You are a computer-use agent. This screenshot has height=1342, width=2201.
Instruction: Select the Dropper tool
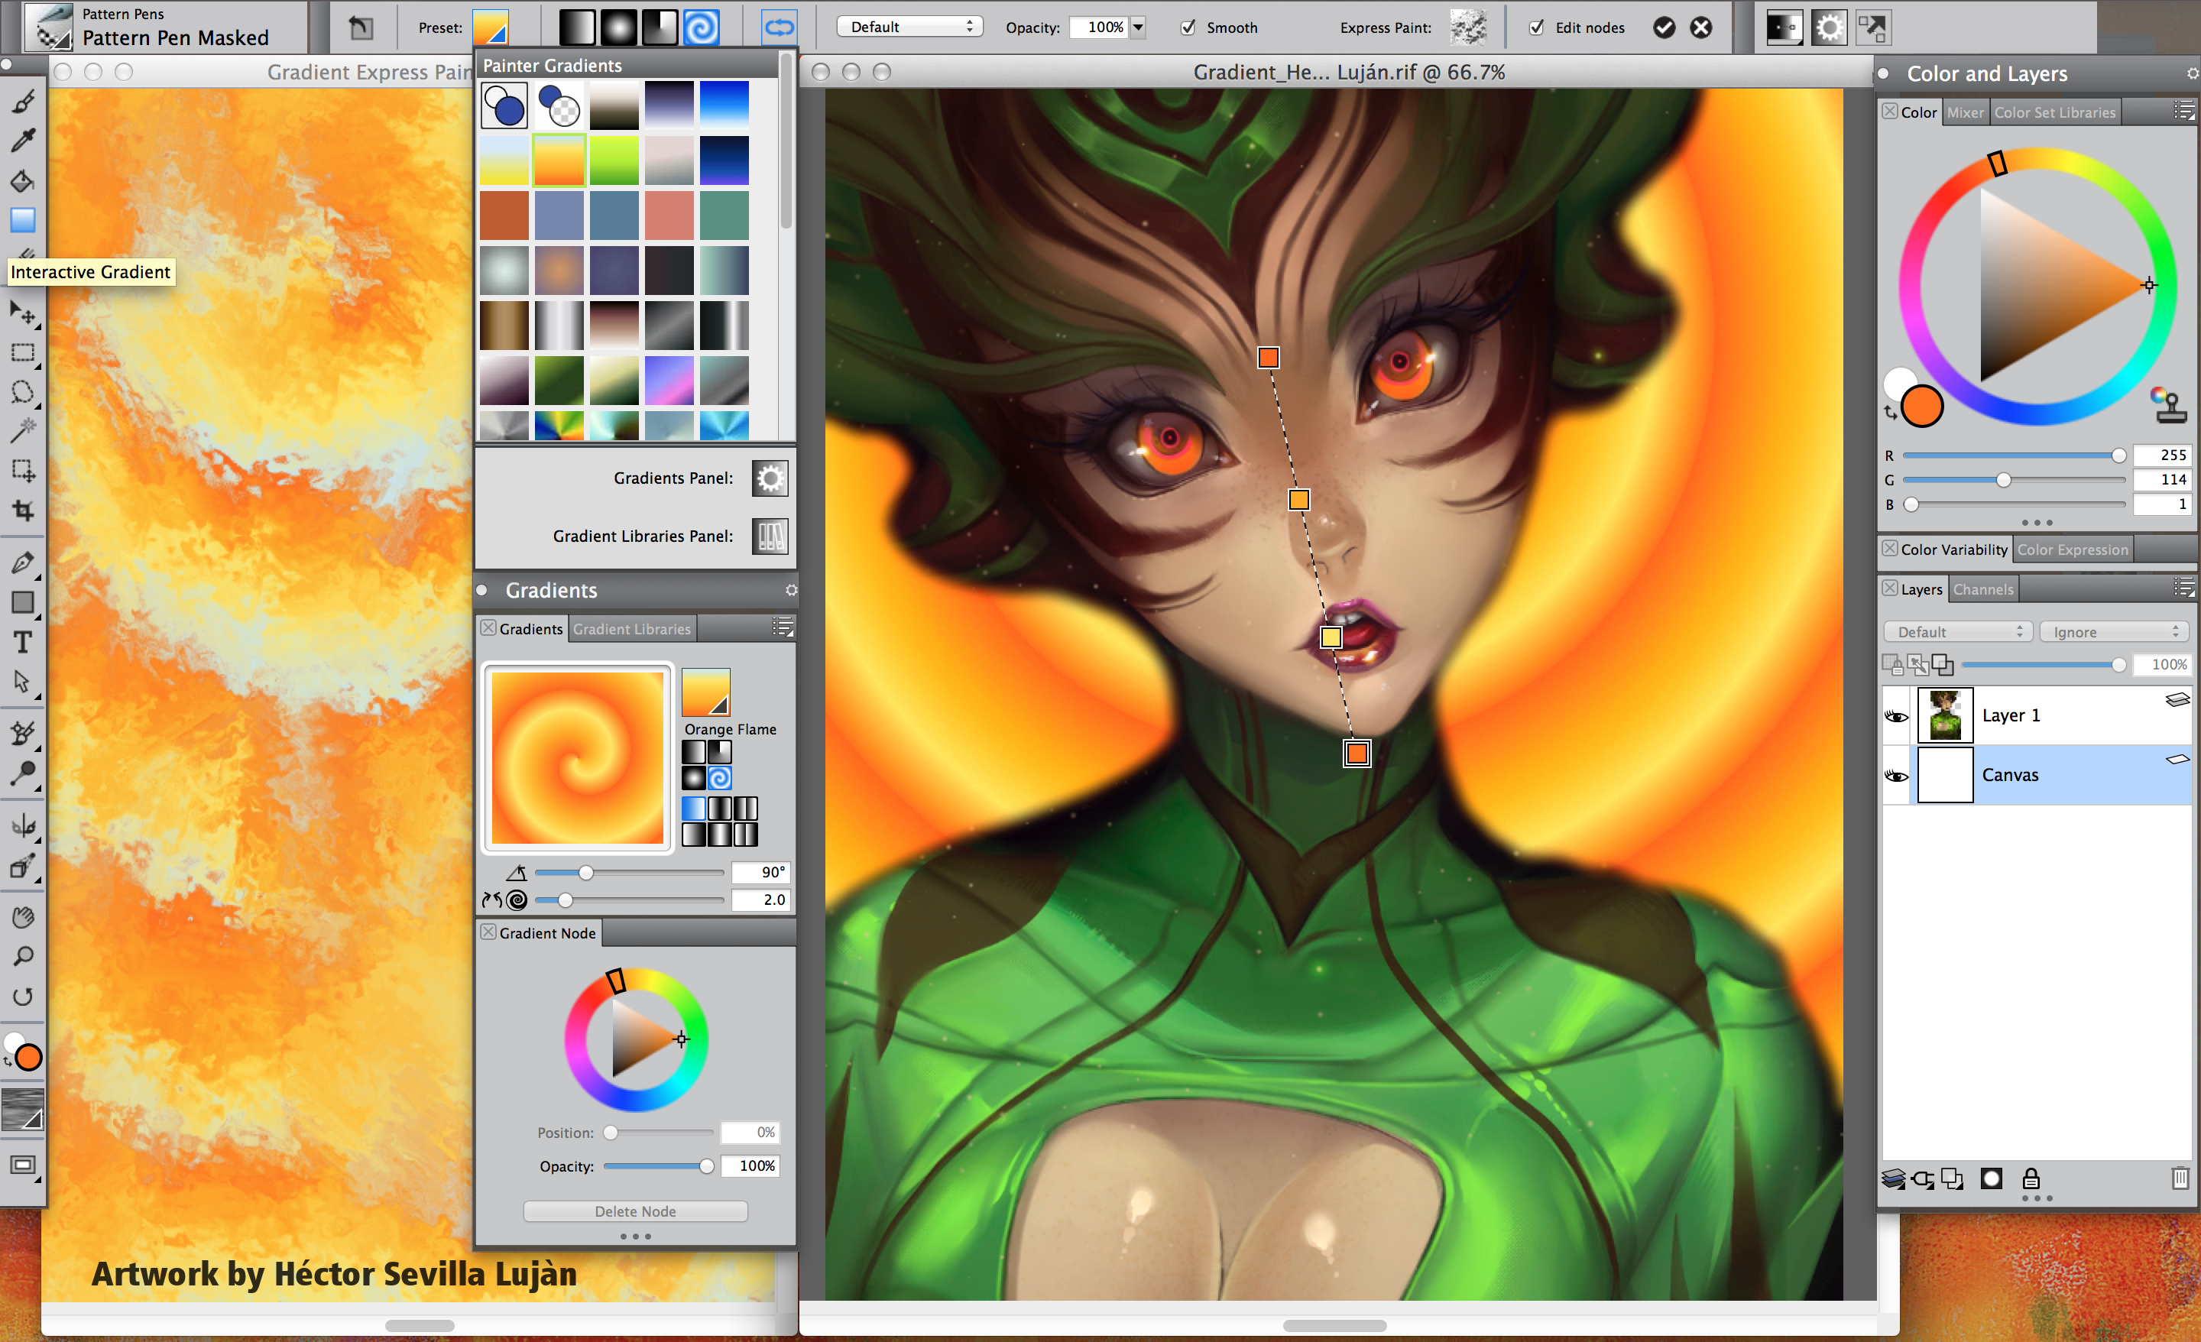coord(22,141)
